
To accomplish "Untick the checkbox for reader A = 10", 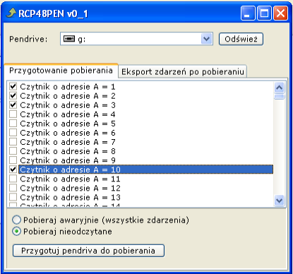I will click(13, 169).
